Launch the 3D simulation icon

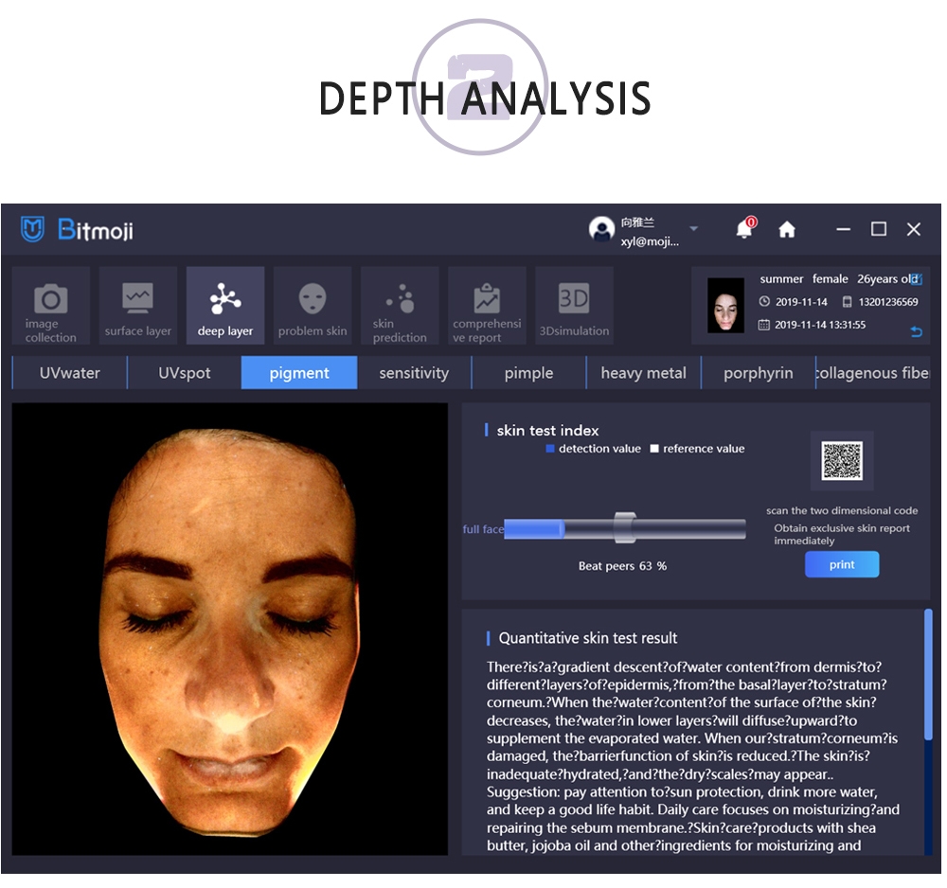[x=574, y=299]
